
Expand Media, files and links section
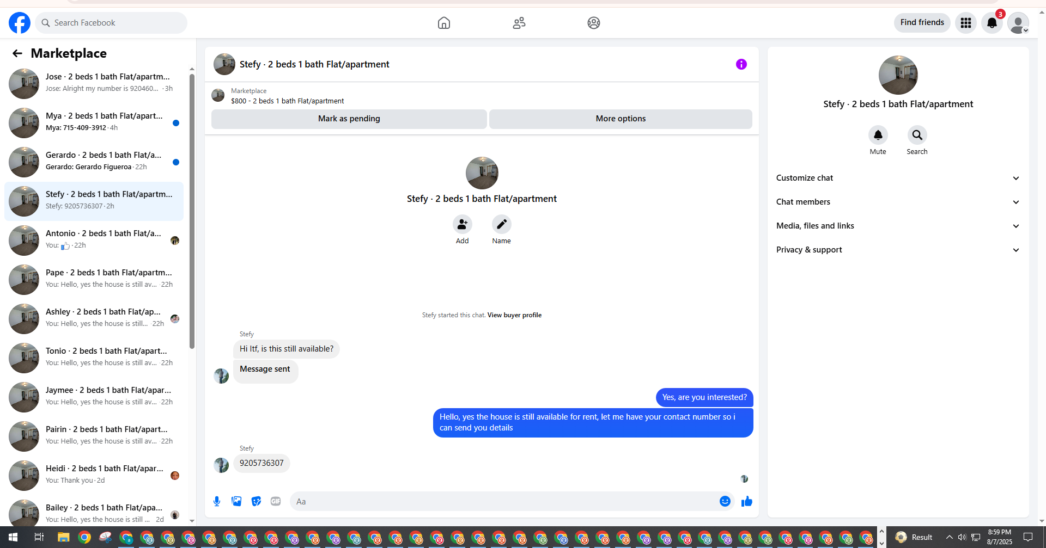coord(898,226)
